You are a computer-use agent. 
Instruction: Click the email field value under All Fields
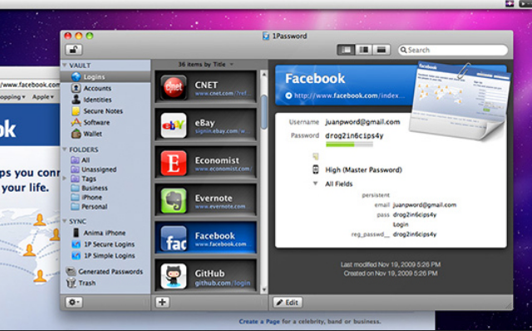[x=425, y=205]
